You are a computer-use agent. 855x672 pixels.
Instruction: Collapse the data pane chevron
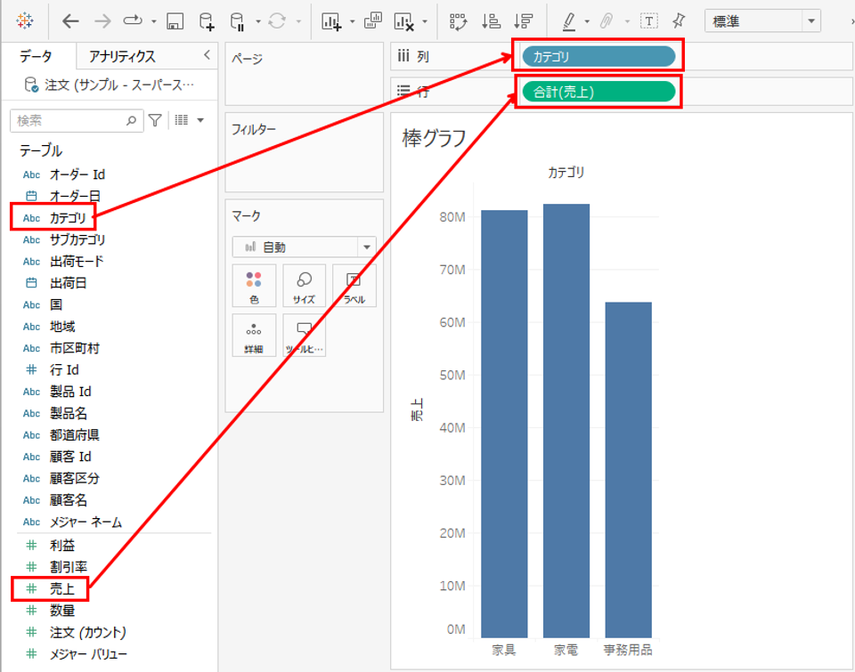(x=207, y=54)
